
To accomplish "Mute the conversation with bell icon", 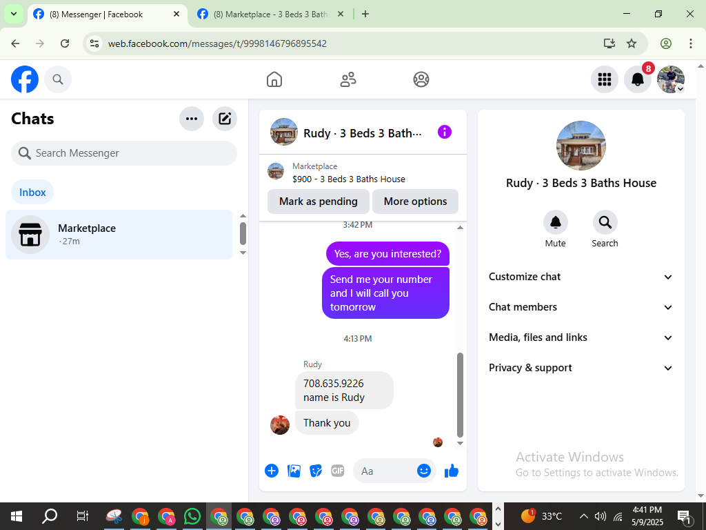I will click(x=556, y=222).
